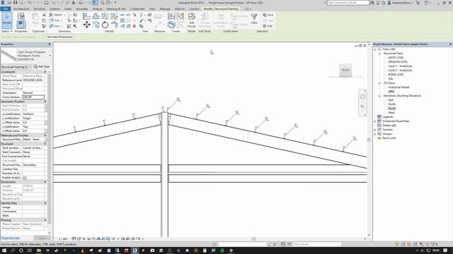The image size is (453, 254).
Task: Collapse Structural Plans tree node
Action: [x=379, y=54]
